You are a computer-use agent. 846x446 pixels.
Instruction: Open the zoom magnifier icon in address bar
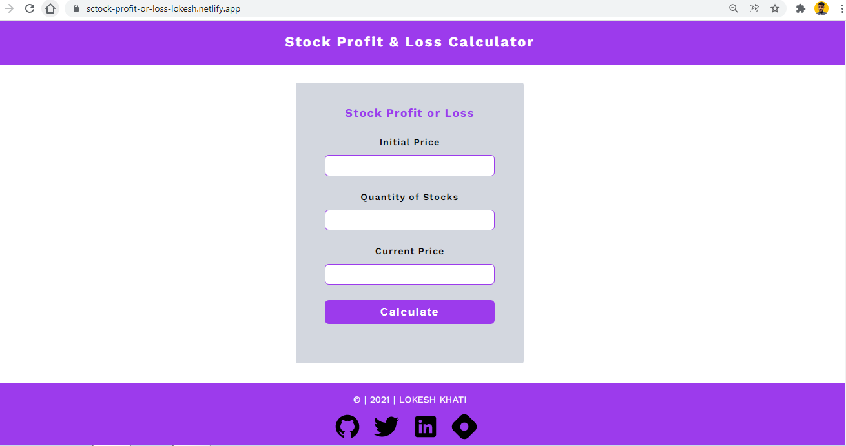coord(734,9)
